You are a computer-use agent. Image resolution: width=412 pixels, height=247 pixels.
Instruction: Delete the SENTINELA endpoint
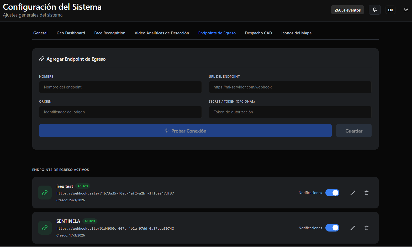[x=367, y=228]
